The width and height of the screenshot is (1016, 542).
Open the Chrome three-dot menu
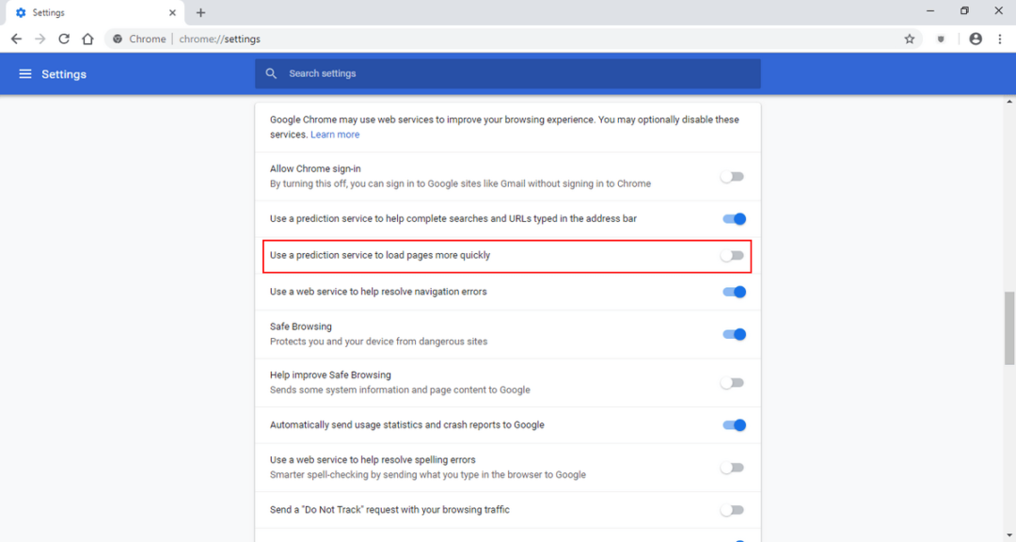[999, 39]
